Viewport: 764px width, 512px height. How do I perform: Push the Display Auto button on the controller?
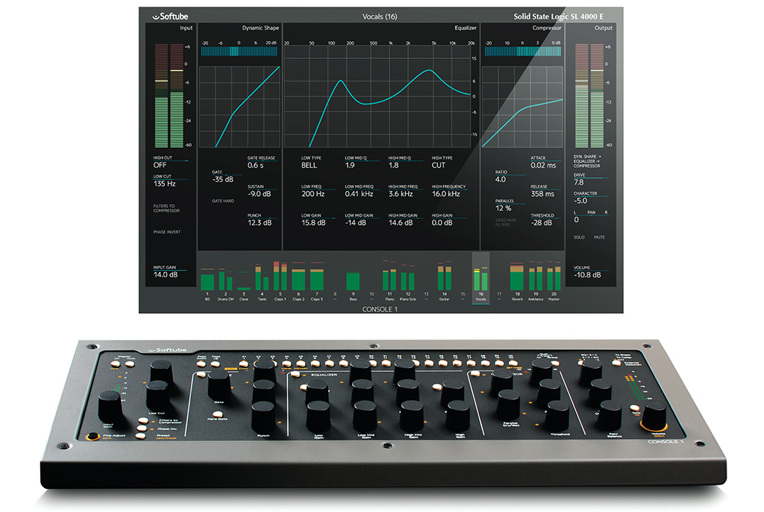click(129, 364)
